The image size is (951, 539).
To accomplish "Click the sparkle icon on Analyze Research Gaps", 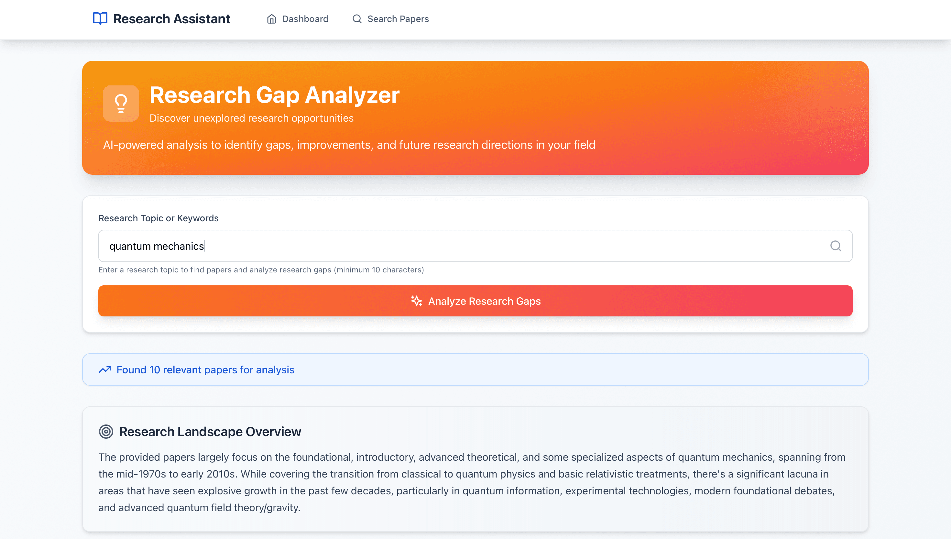I will pyautogui.click(x=417, y=301).
